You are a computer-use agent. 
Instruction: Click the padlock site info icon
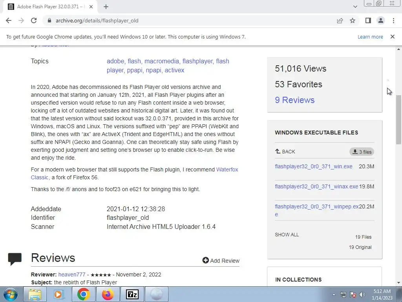click(x=49, y=20)
